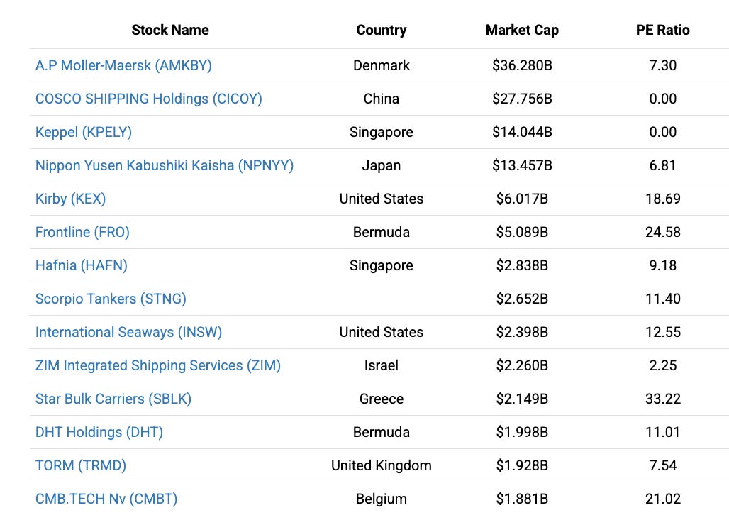Click Singapore in the Keppel row

click(382, 132)
